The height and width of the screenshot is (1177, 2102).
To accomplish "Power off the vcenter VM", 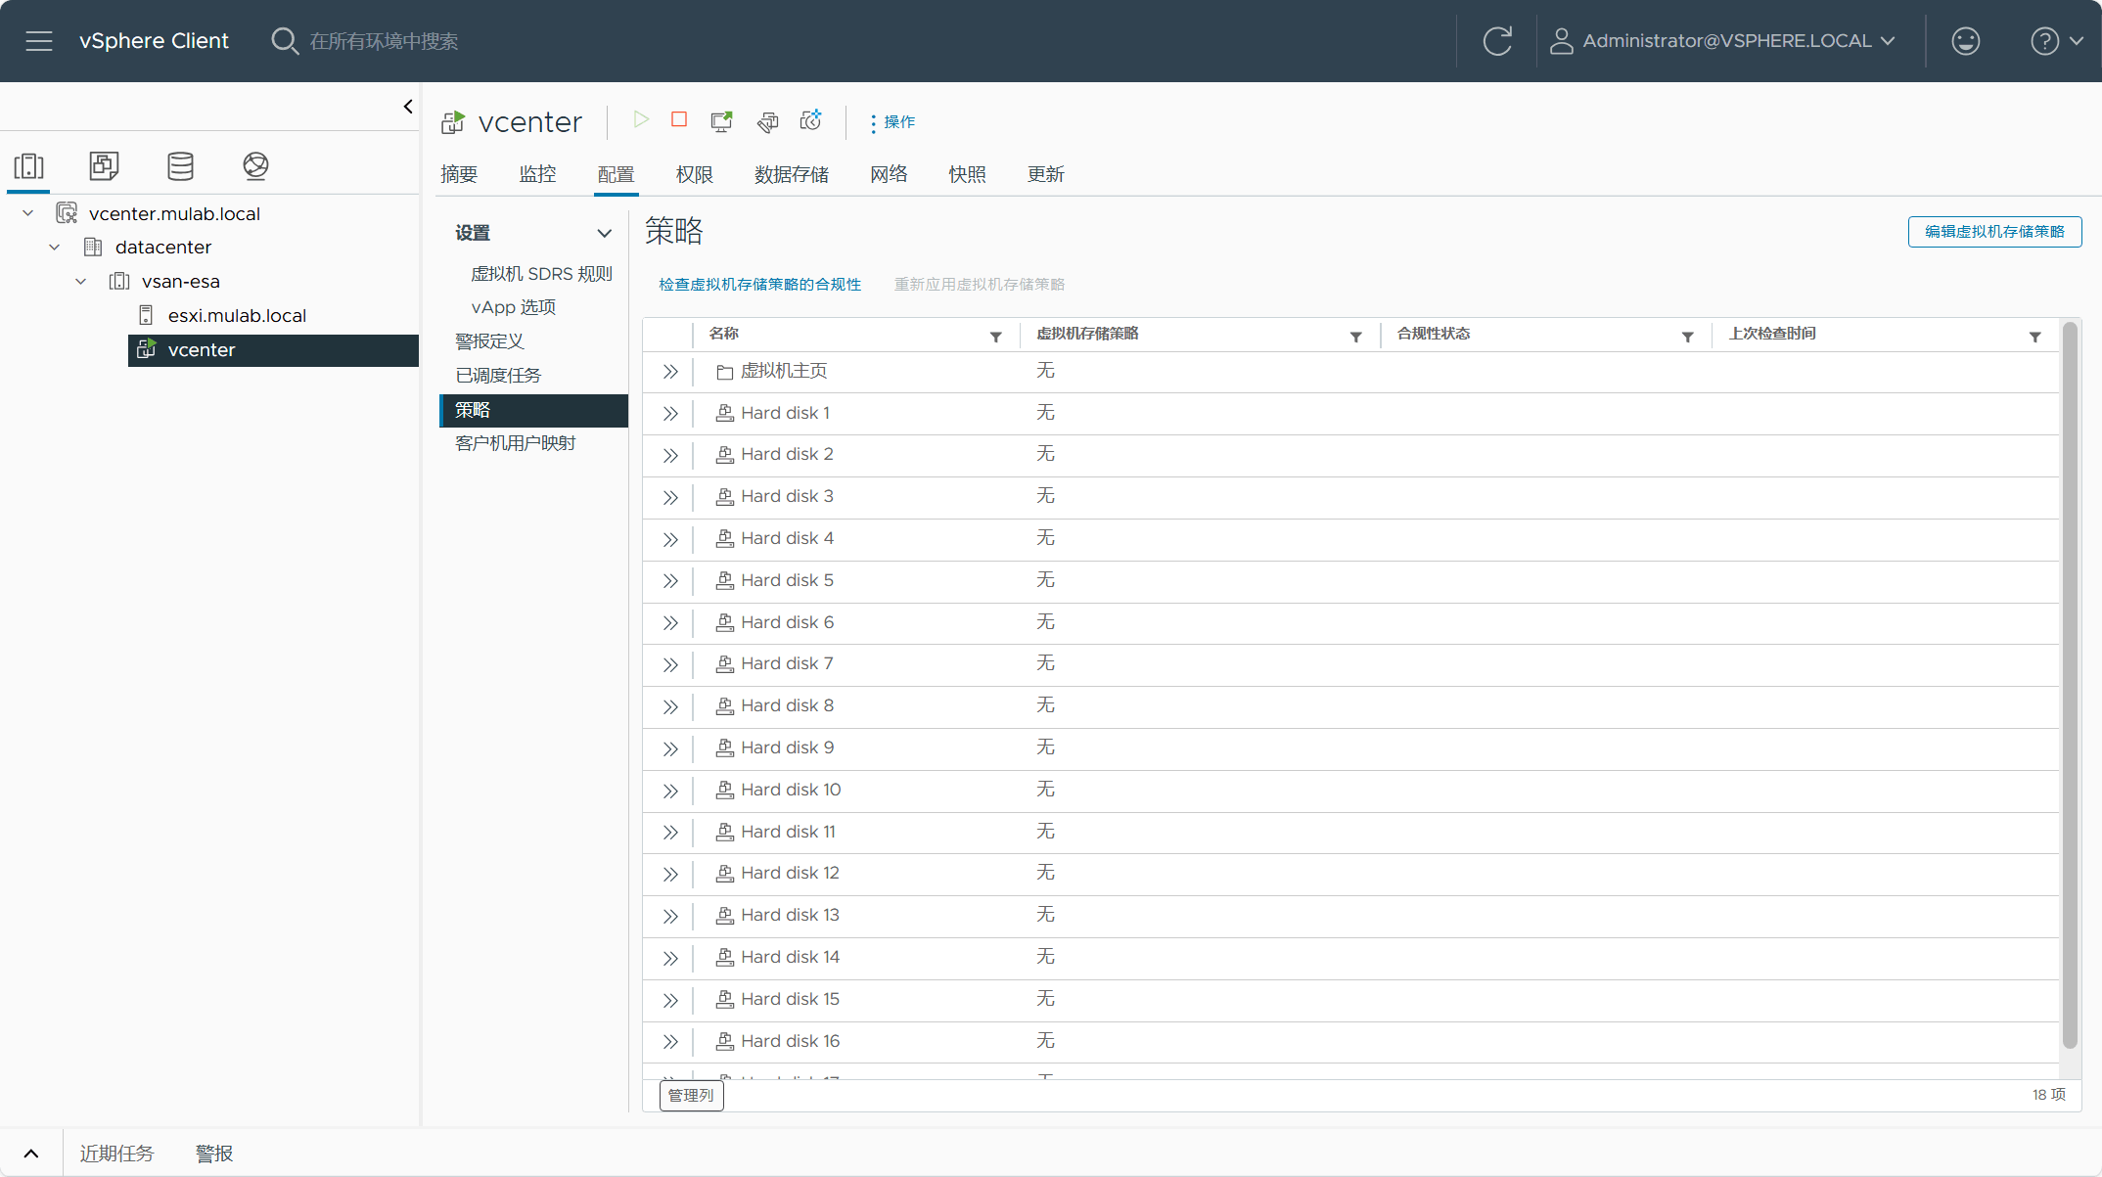I will click(x=679, y=119).
